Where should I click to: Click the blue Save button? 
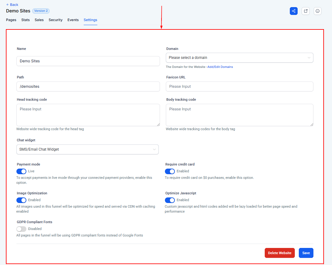[x=306, y=253]
